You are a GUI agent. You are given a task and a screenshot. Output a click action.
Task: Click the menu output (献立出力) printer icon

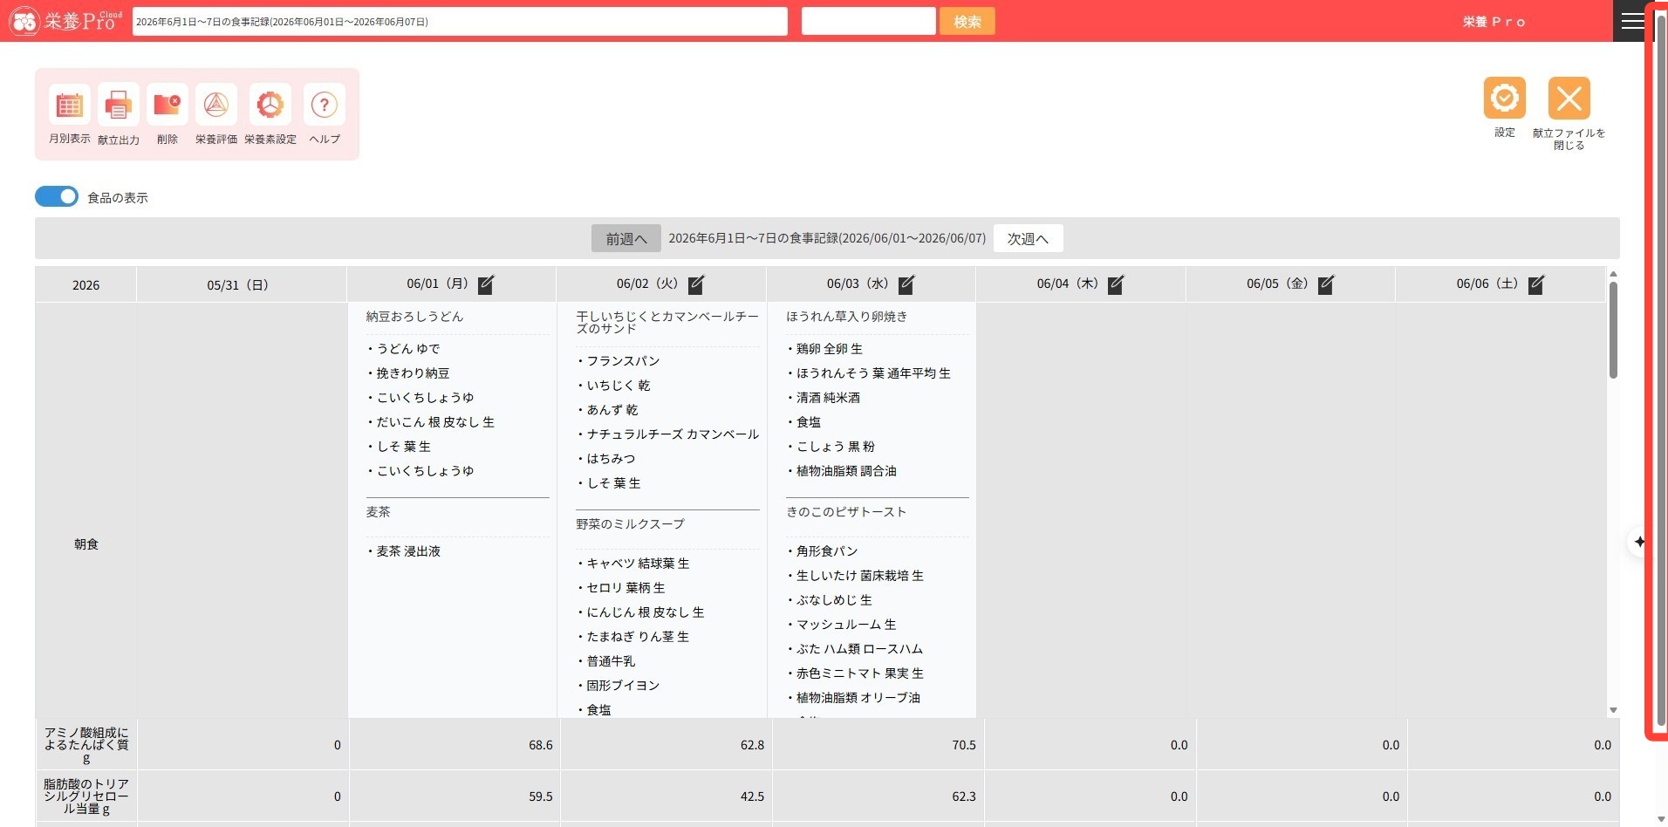pos(118,105)
